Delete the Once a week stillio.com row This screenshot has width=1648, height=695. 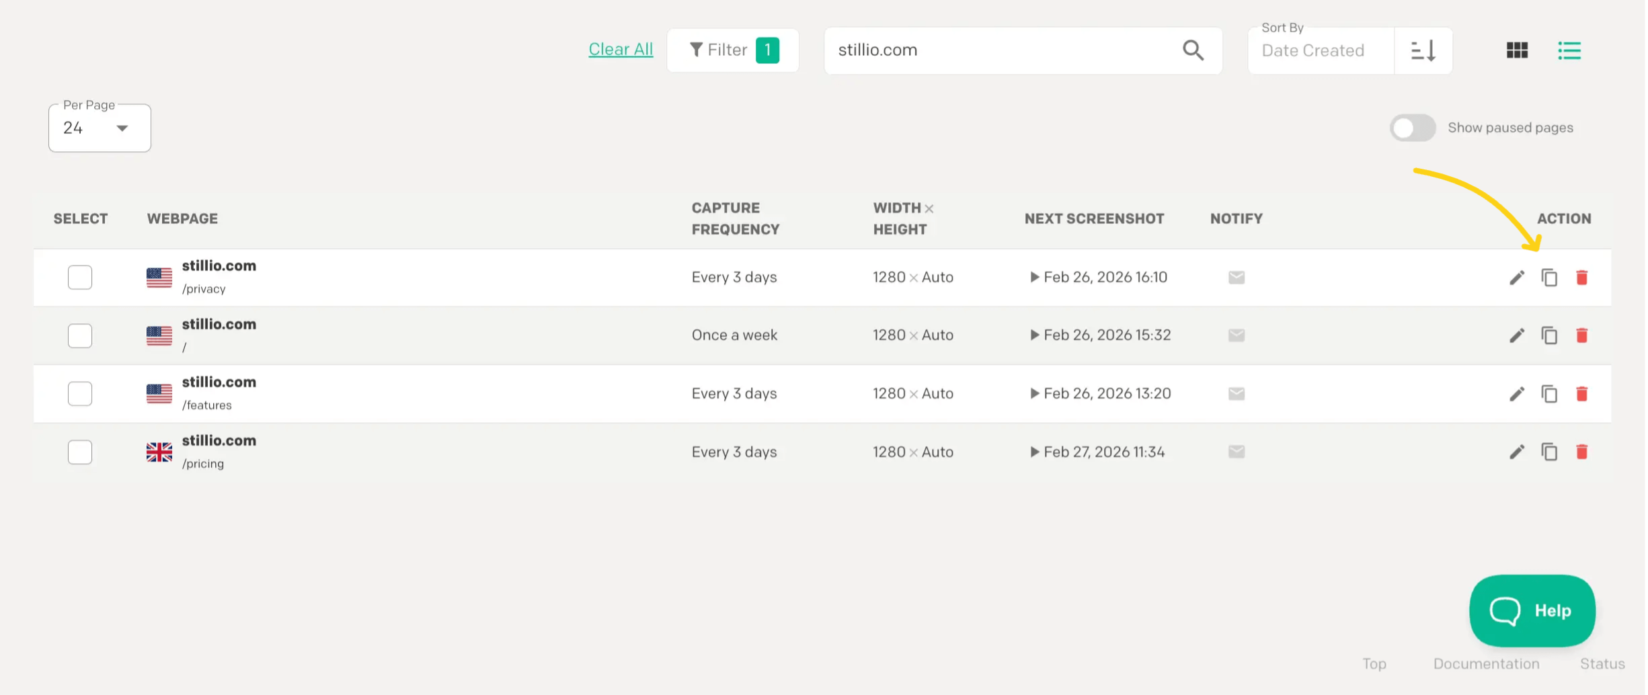click(x=1581, y=335)
